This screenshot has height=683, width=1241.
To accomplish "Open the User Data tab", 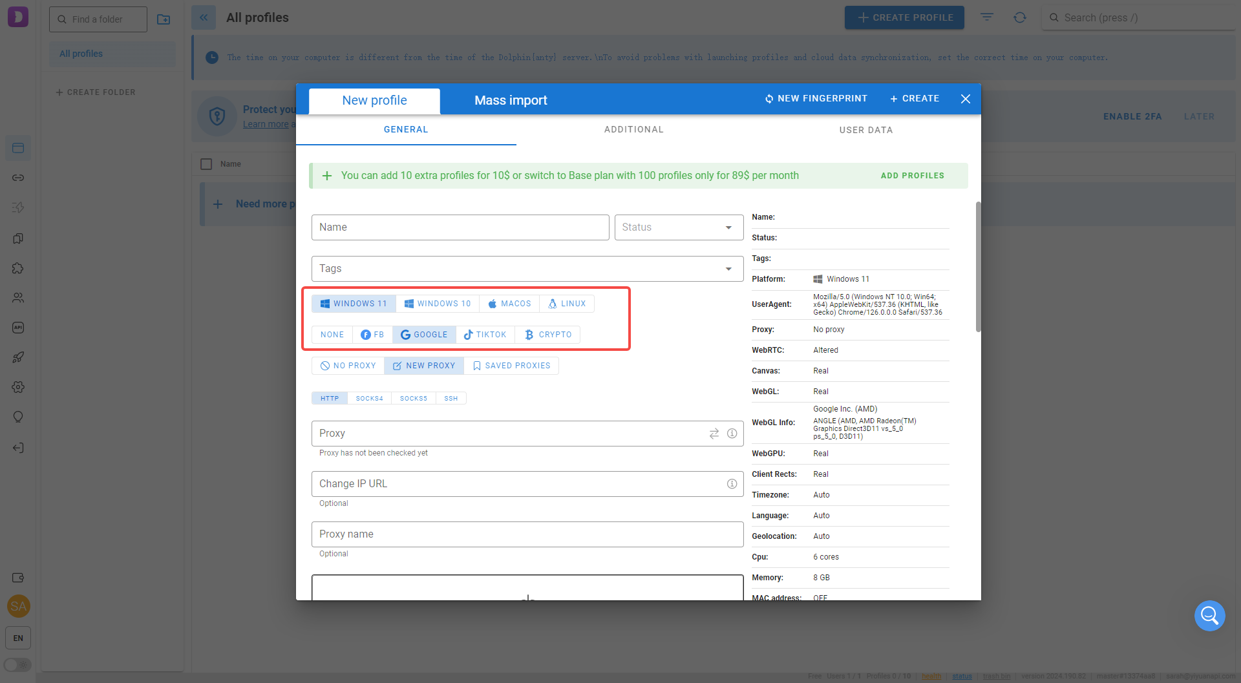I will click(866, 130).
